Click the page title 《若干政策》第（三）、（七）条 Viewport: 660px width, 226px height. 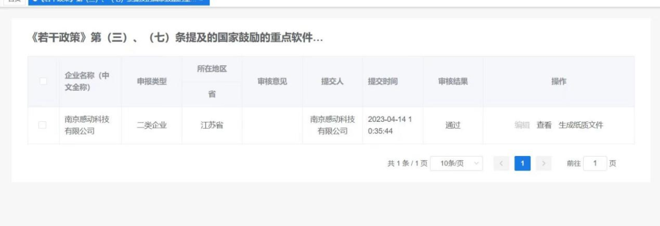(x=177, y=38)
